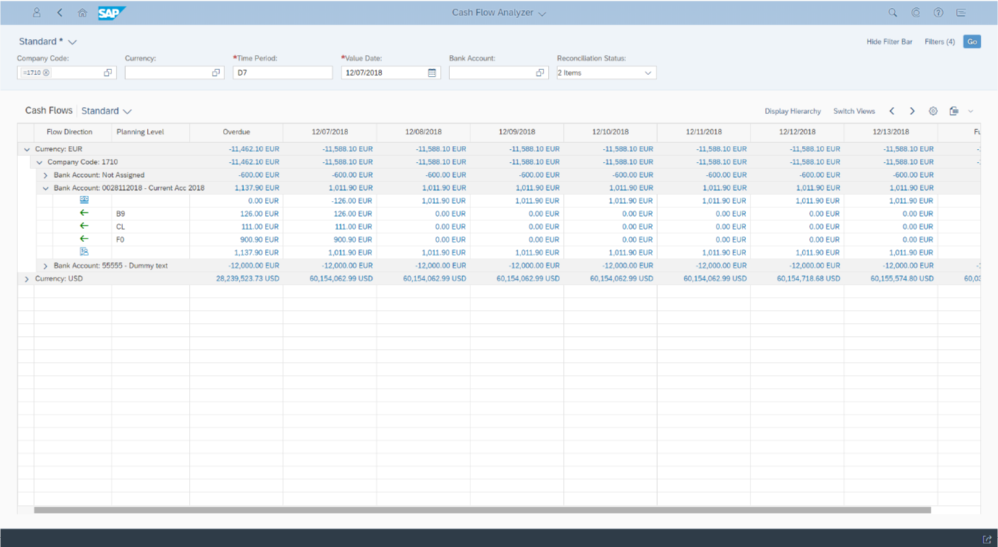The width and height of the screenshot is (998, 547).
Task: Show next date columns arrow
Action: [x=912, y=111]
